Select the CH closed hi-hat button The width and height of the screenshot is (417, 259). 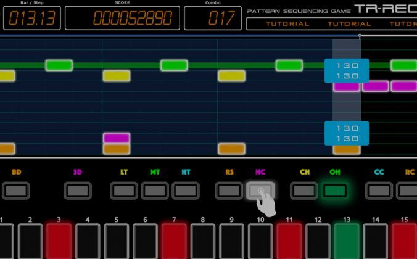click(304, 191)
